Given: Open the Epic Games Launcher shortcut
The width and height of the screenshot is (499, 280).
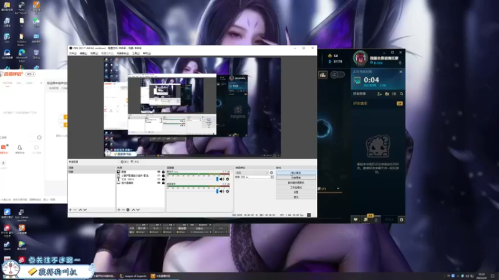Looking at the screenshot, I should pos(22,215).
